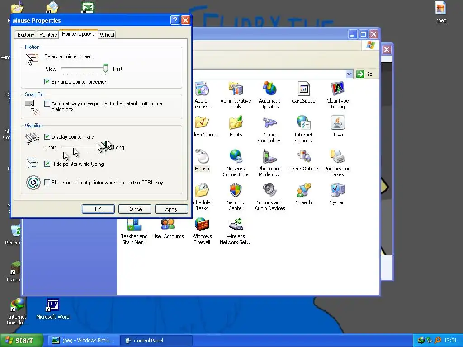Open Administrative Tools in Control Panel
463x347 pixels.
coord(236,95)
